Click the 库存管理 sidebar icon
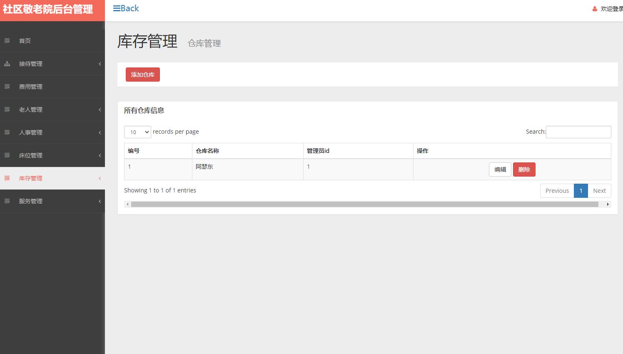This screenshot has height=354, width=623. pyautogui.click(x=7, y=178)
